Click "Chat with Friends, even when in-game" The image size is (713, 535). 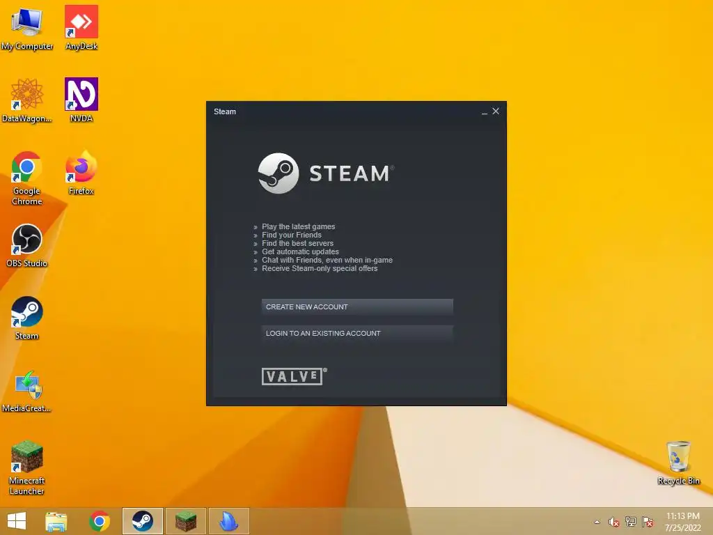click(x=327, y=261)
